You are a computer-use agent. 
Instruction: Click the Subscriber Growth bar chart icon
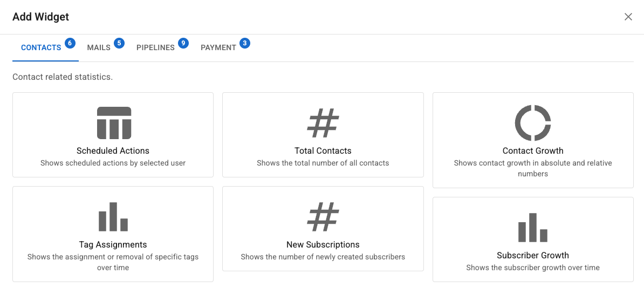pyautogui.click(x=533, y=228)
